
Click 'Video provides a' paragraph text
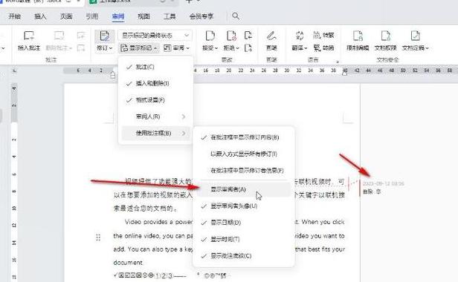(x=149, y=222)
